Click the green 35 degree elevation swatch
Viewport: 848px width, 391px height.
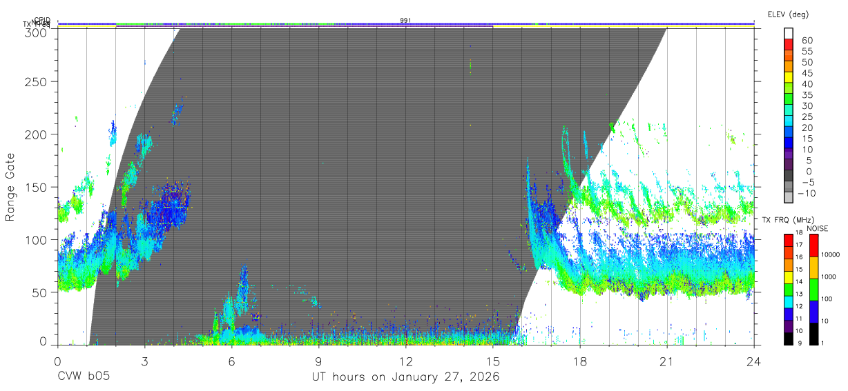point(789,99)
